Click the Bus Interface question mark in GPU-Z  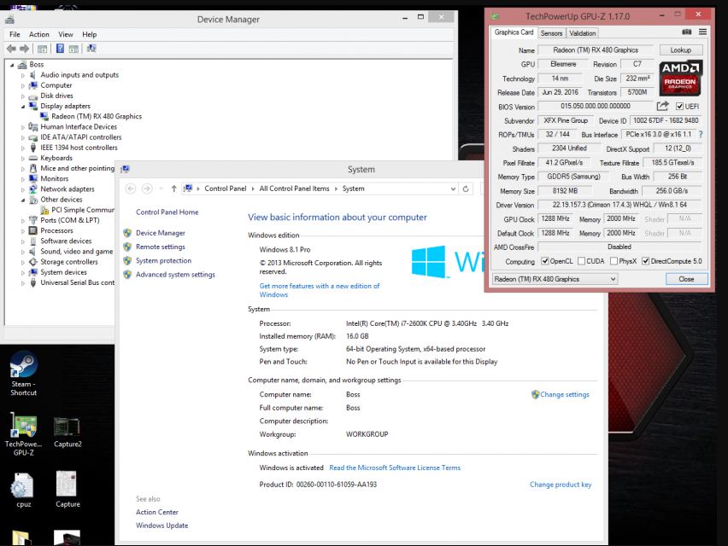tap(701, 135)
